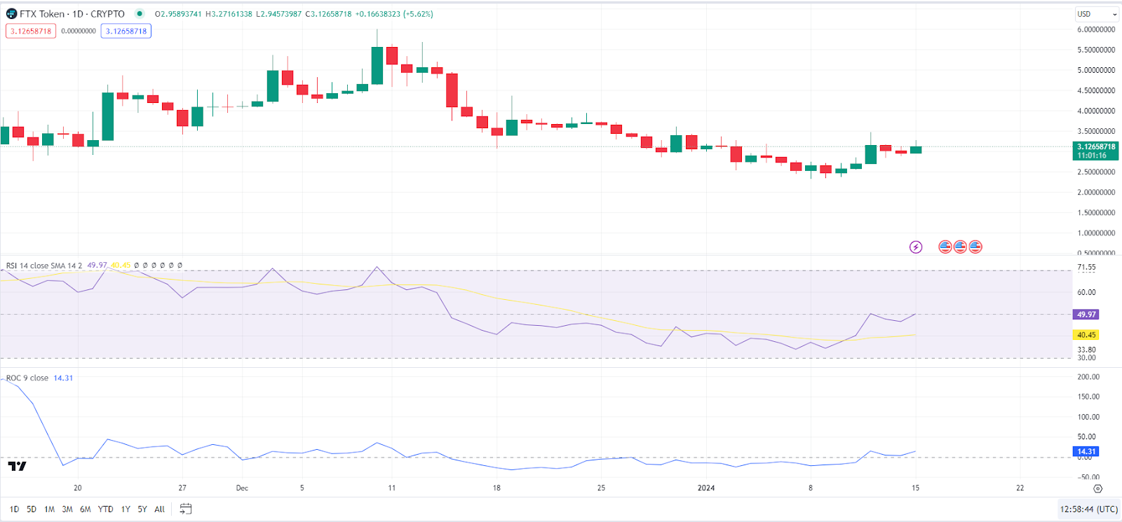Viewport: 1122px width, 522px height.
Task: Select the 3M time range
Action: click(67, 509)
